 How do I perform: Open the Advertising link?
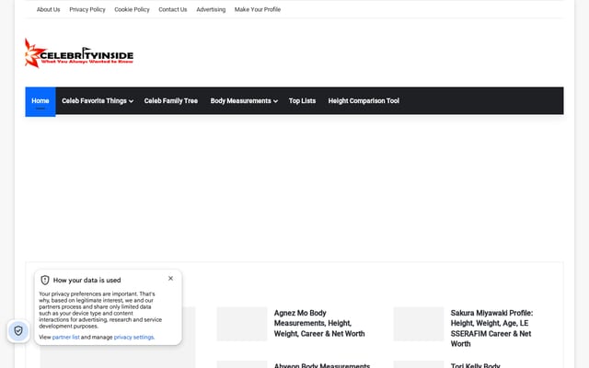pyautogui.click(x=211, y=9)
